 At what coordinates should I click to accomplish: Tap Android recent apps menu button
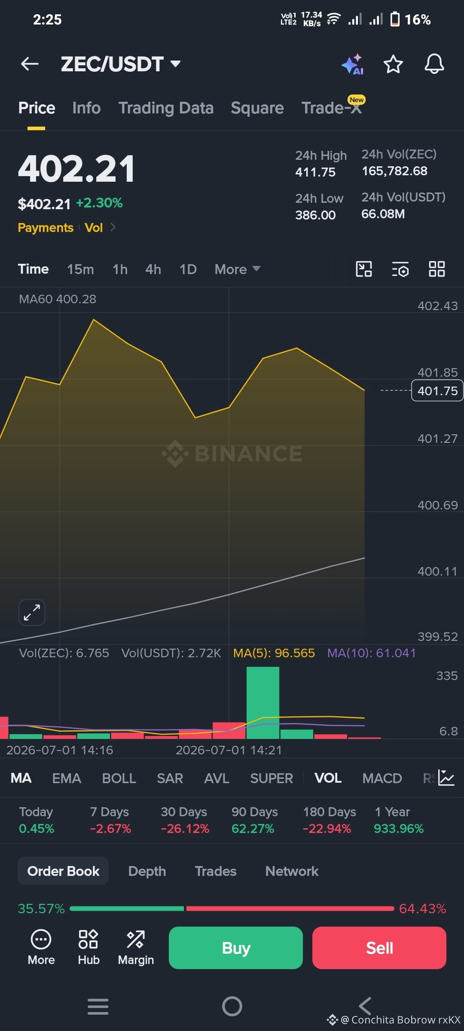98,1007
